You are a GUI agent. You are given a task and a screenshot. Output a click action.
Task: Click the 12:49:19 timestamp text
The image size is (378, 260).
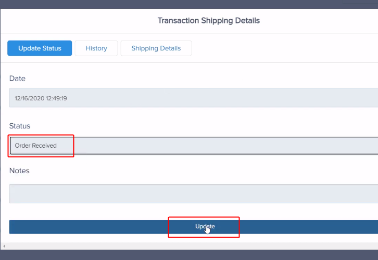pos(56,98)
